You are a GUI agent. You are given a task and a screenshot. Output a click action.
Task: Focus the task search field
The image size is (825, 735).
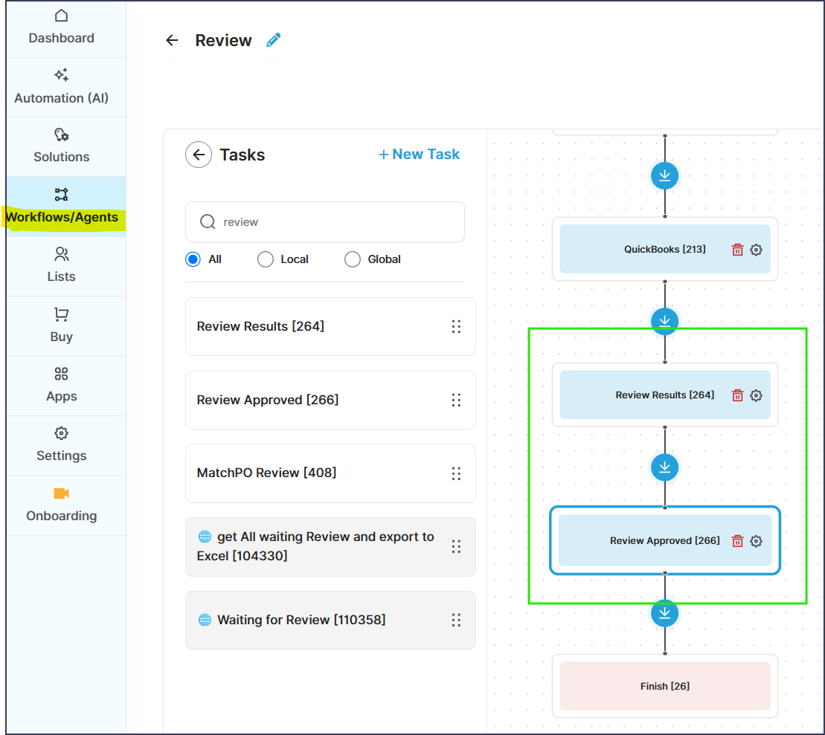click(325, 222)
